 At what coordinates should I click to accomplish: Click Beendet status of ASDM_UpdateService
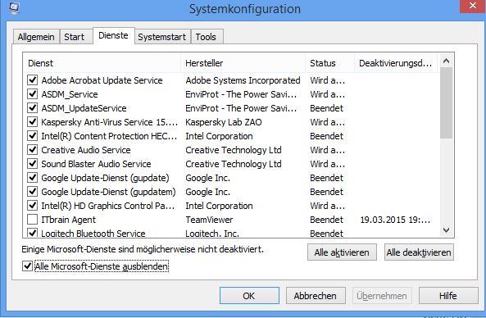click(326, 108)
